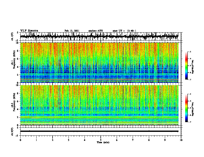Click the time axis tick label '0'
Image resolution: width=204 pixels, height=157 pixels.
click(20, 140)
